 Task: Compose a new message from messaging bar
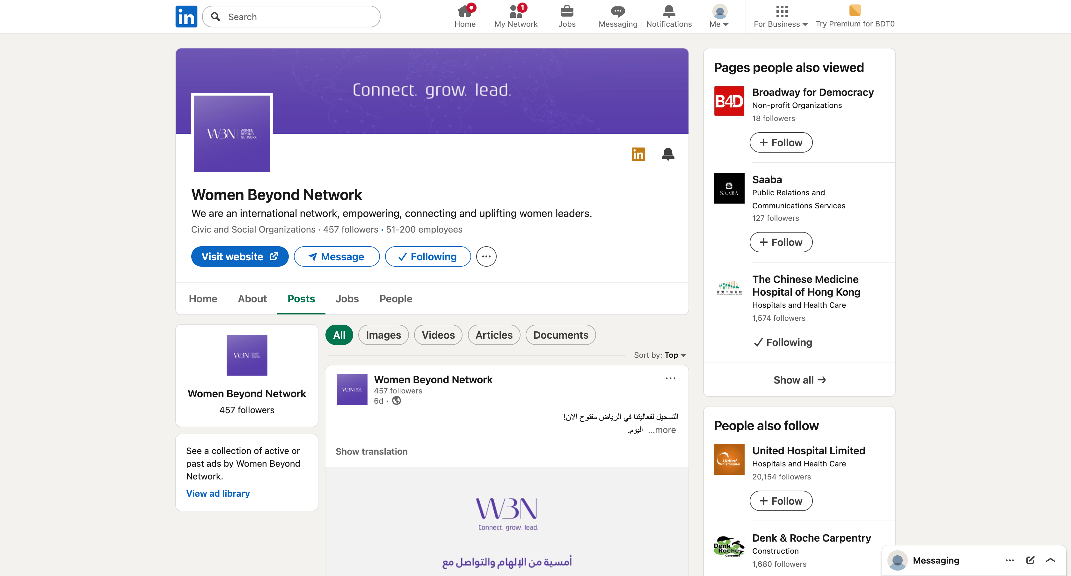1030,560
